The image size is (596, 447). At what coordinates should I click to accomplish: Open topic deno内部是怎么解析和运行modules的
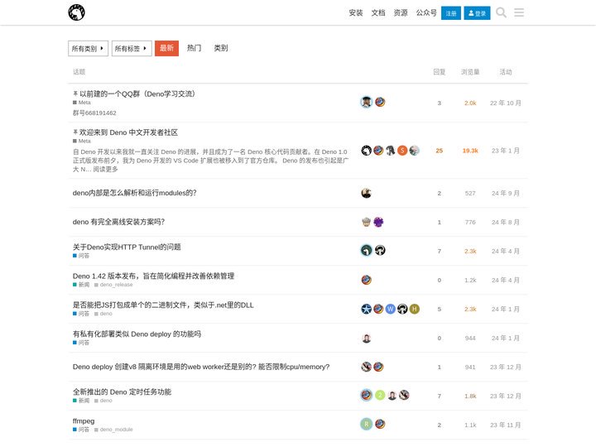pyautogui.click(x=135, y=193)
